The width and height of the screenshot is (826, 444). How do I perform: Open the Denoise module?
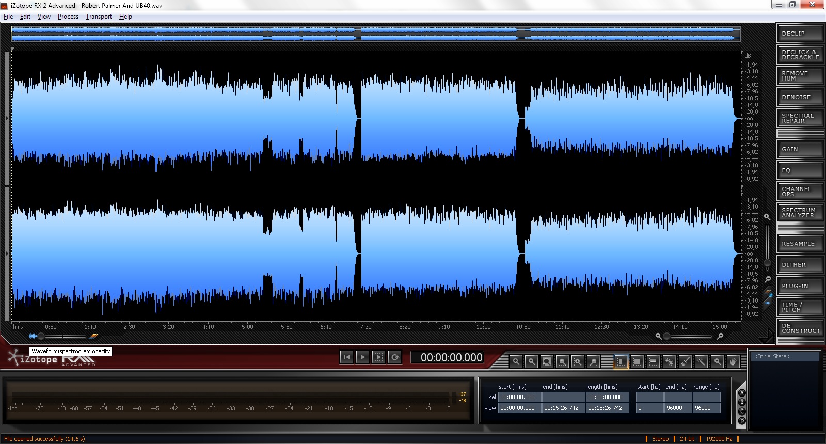(x=800, y=97)
